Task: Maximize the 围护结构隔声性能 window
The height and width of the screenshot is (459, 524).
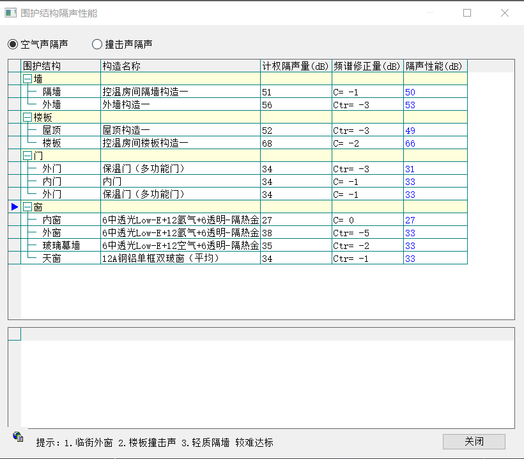Action: click(x=467, y=13)
